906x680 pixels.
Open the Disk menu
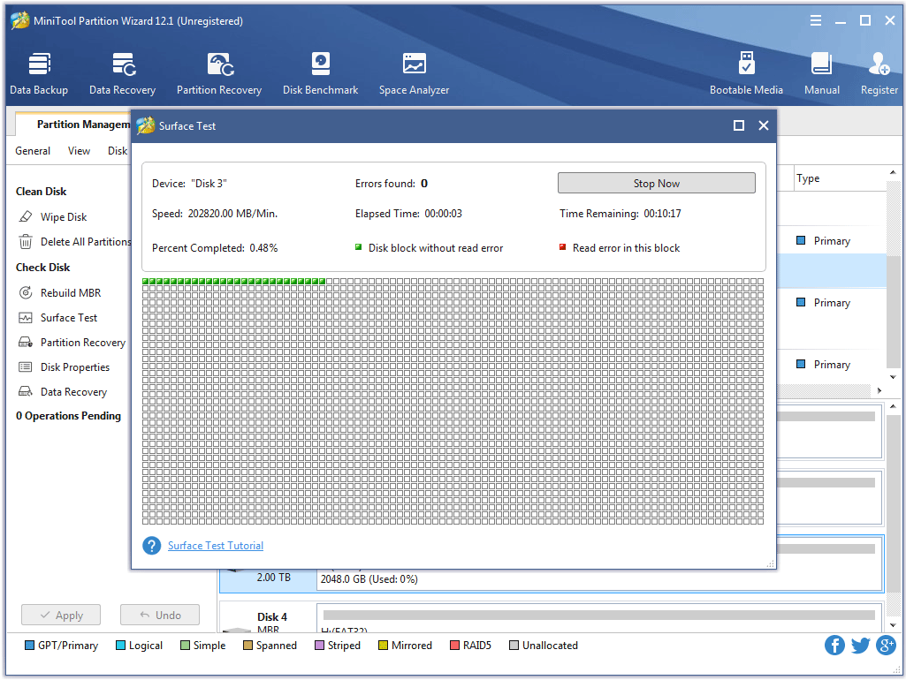coord(118,151)
